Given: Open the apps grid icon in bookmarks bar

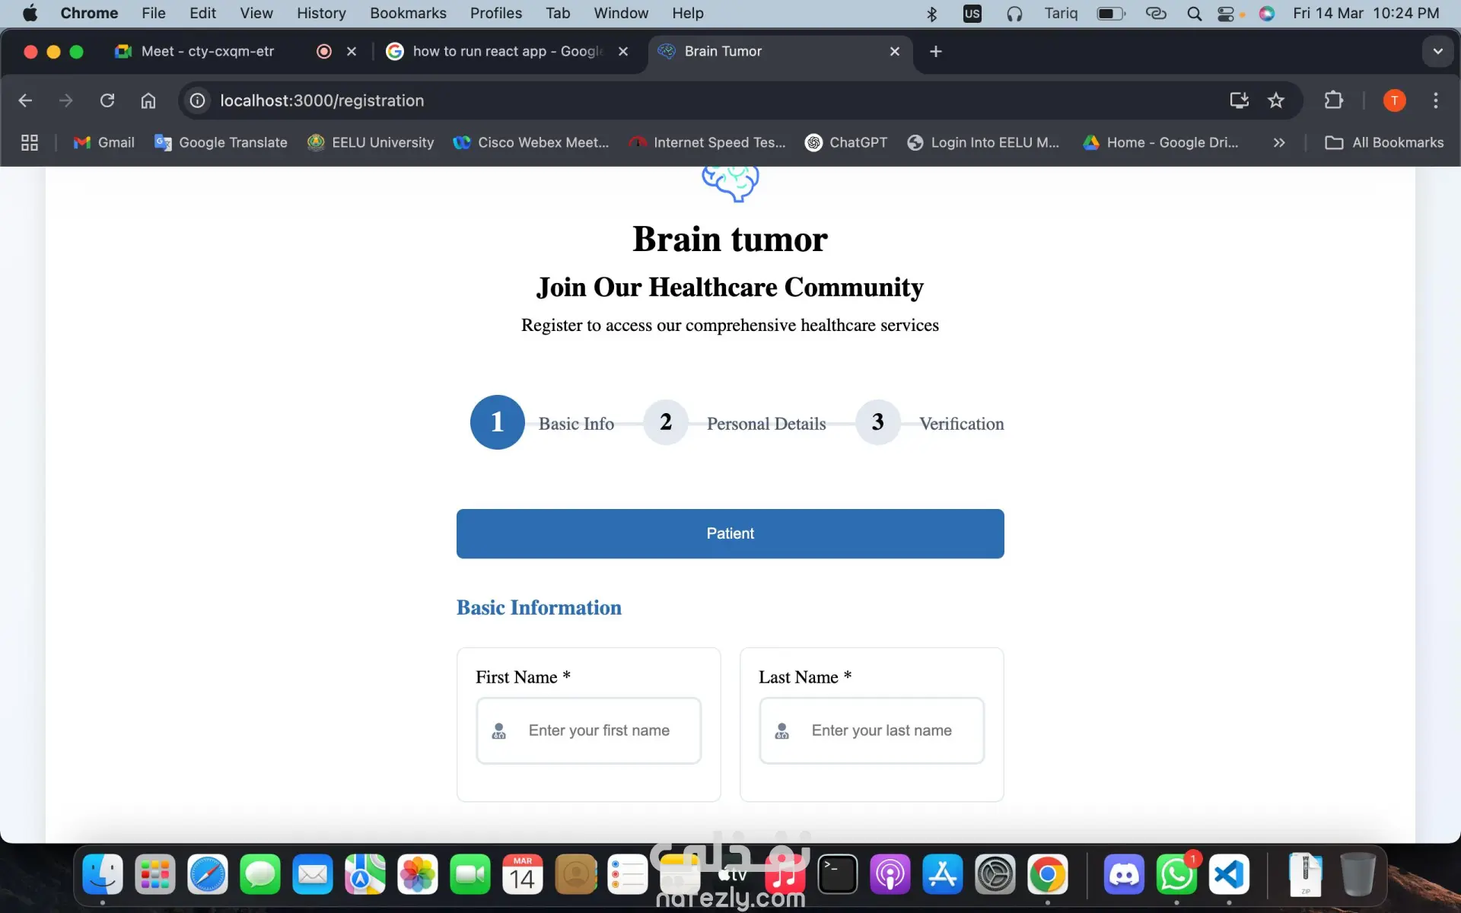Looking at the screenshot, I should 30,142.
